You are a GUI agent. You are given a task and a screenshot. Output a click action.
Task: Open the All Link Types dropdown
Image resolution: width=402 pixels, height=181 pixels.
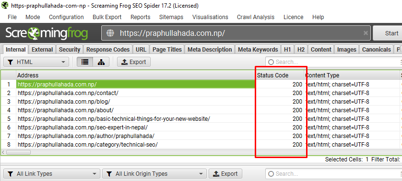pos(52,174)
